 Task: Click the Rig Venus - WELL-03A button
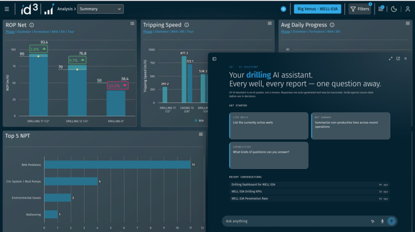[x=318, y=9]
